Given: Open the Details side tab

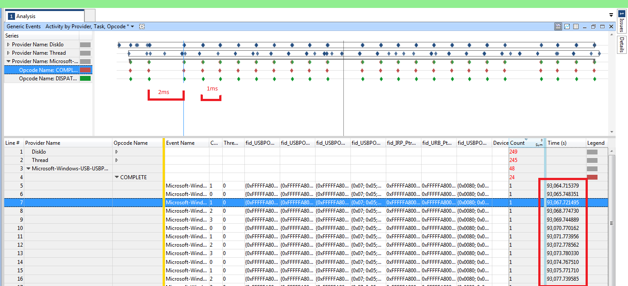Looking at the screenshot, I should 621,45.
